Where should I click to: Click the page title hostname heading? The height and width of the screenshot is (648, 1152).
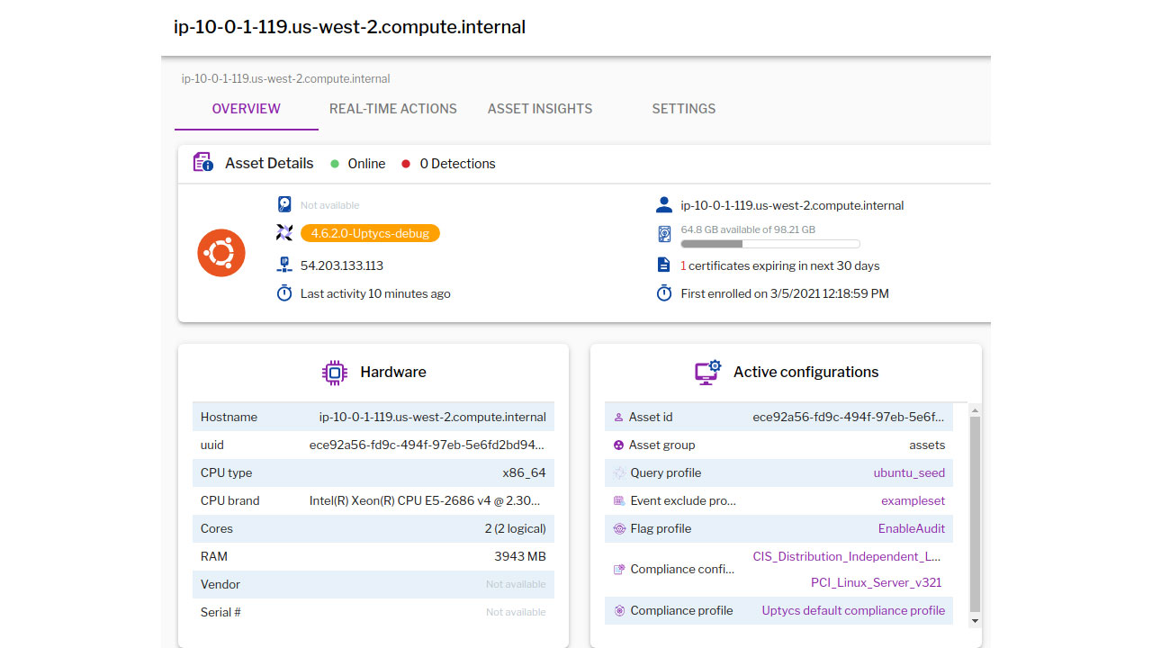[x=349, y=27]
